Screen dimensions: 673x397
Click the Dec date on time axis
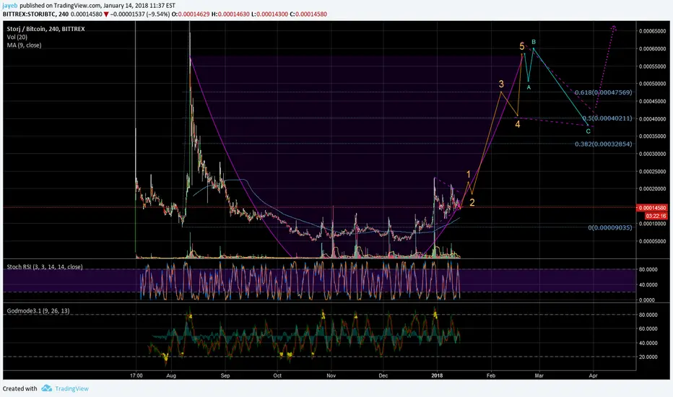click(x=383, y=375)
